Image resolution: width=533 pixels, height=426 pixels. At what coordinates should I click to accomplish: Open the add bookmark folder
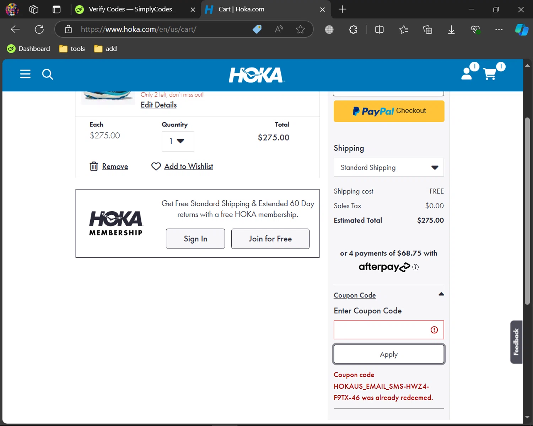click(x=106, y=49)
